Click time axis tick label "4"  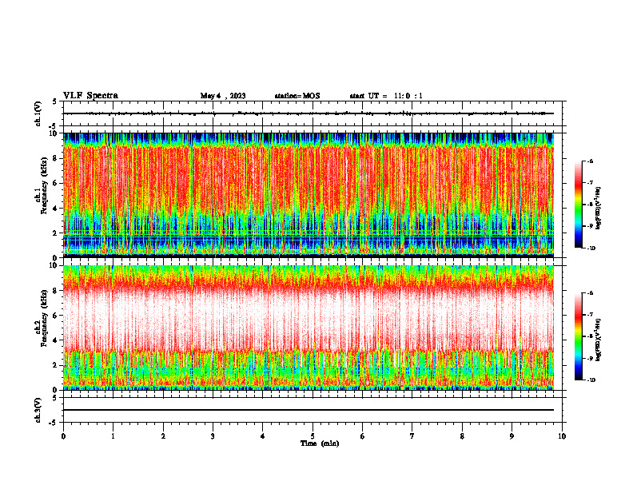[x=263, y=436]
